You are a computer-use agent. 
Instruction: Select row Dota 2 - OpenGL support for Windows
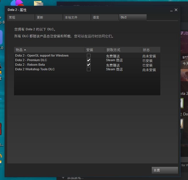(x=87, y=55)
